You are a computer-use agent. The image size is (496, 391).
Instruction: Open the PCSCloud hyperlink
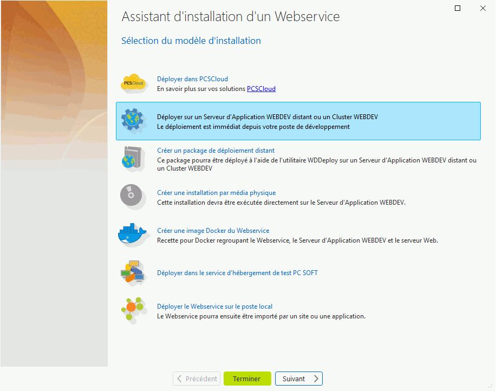click(x=261, y=89)
